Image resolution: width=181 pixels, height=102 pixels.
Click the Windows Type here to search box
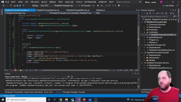(x=26, y=99)
